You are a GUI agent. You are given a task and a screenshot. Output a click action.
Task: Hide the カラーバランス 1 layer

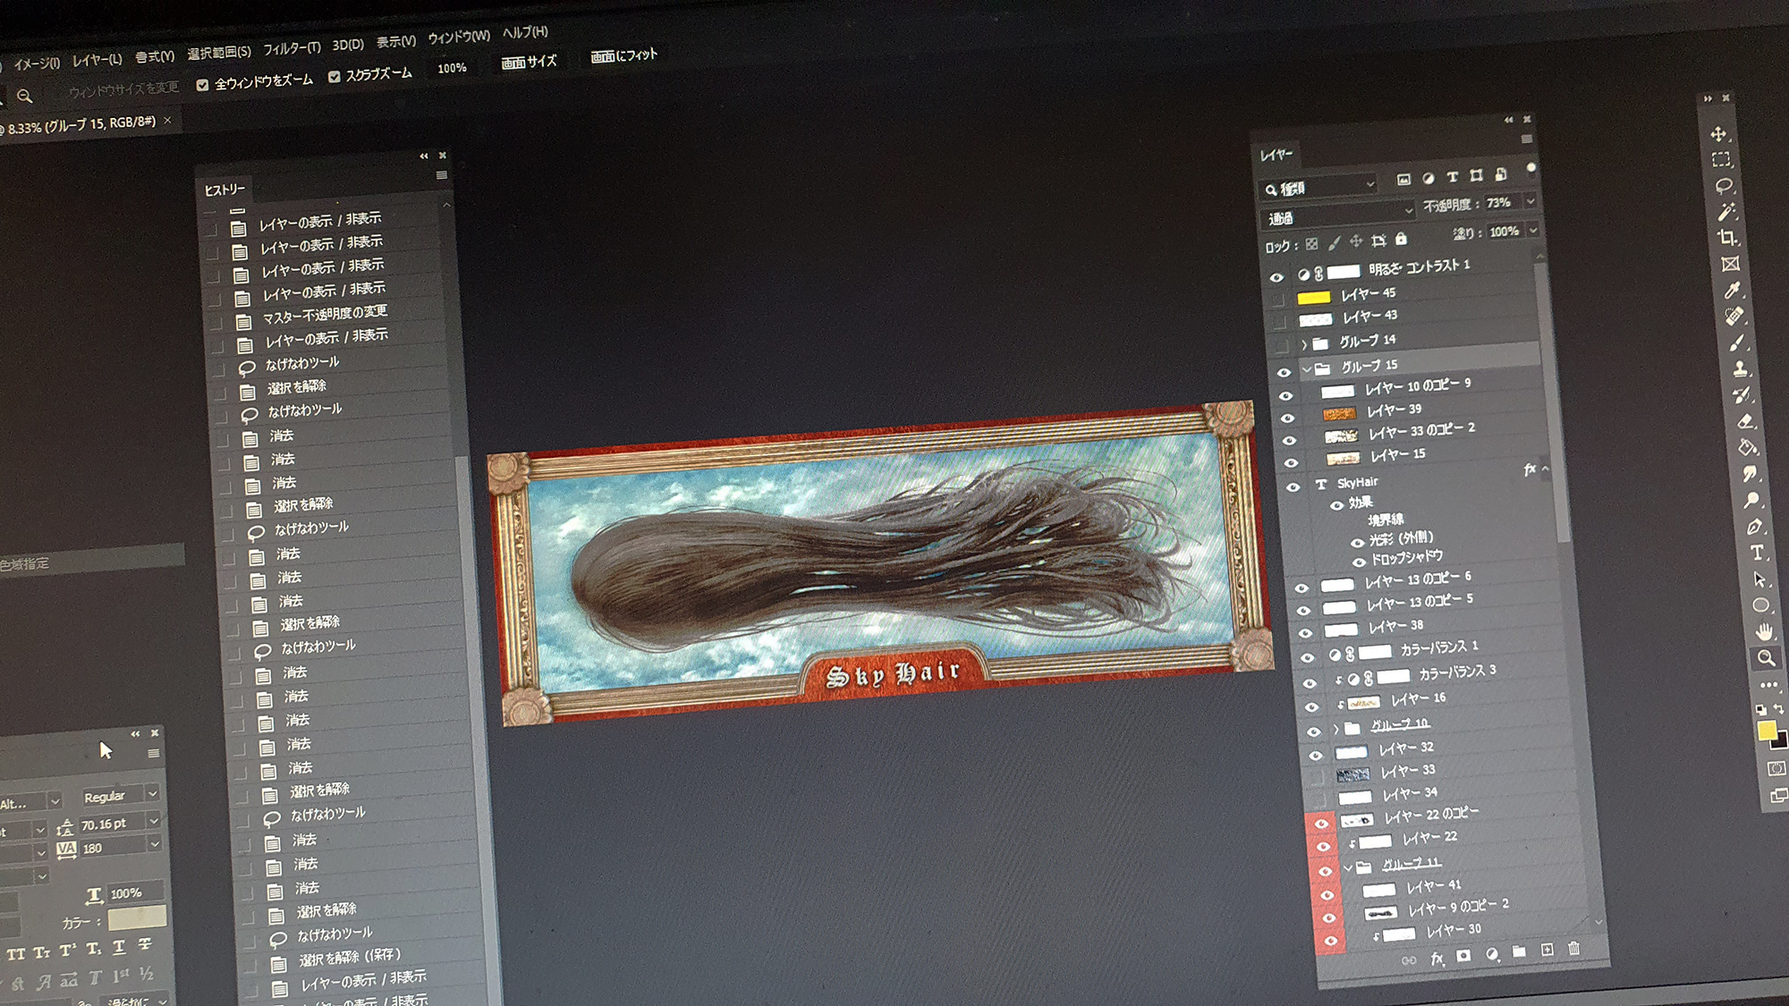pos(1307,657)
